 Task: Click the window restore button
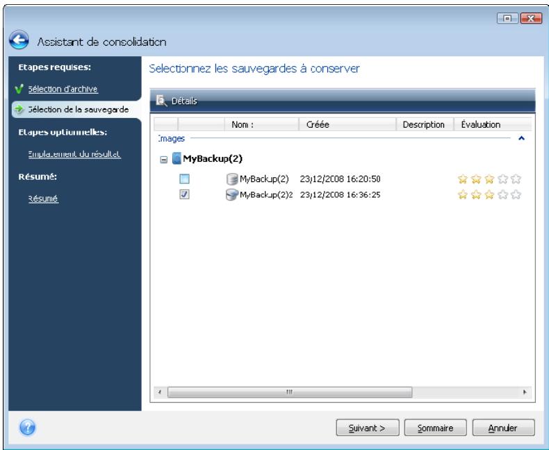click(507, 18)
